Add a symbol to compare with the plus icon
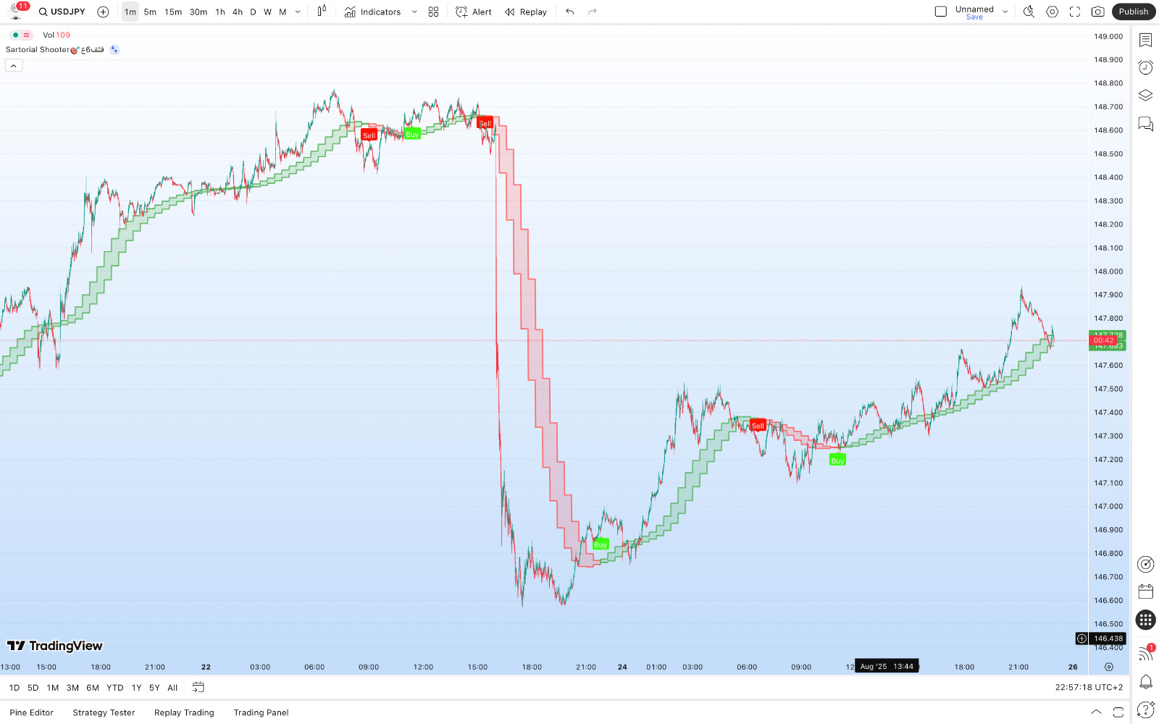The width and height of the screenshot is (1159, 724). 103,12
